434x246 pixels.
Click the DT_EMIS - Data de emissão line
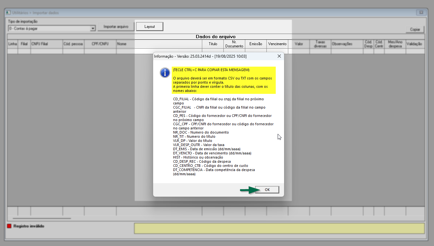207,149
